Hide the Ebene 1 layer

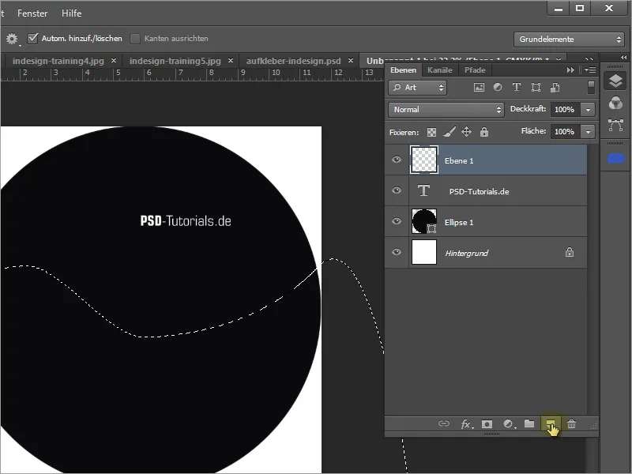coord(397,160)
